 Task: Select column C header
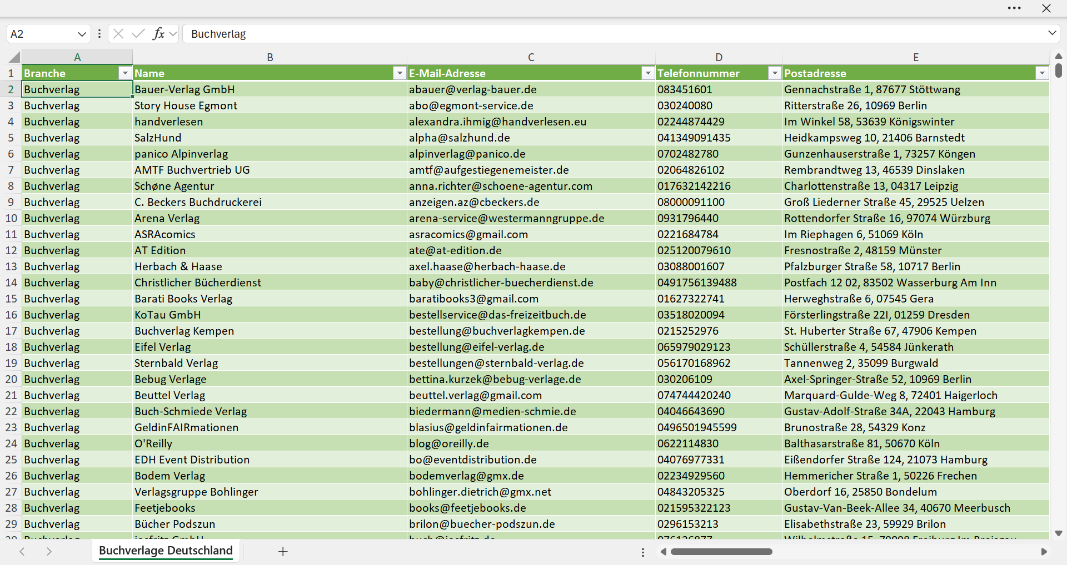point(531,57)
